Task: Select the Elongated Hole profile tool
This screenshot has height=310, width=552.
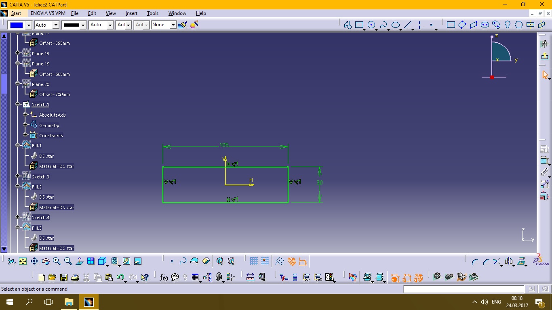Action: [x=485, y=25]
